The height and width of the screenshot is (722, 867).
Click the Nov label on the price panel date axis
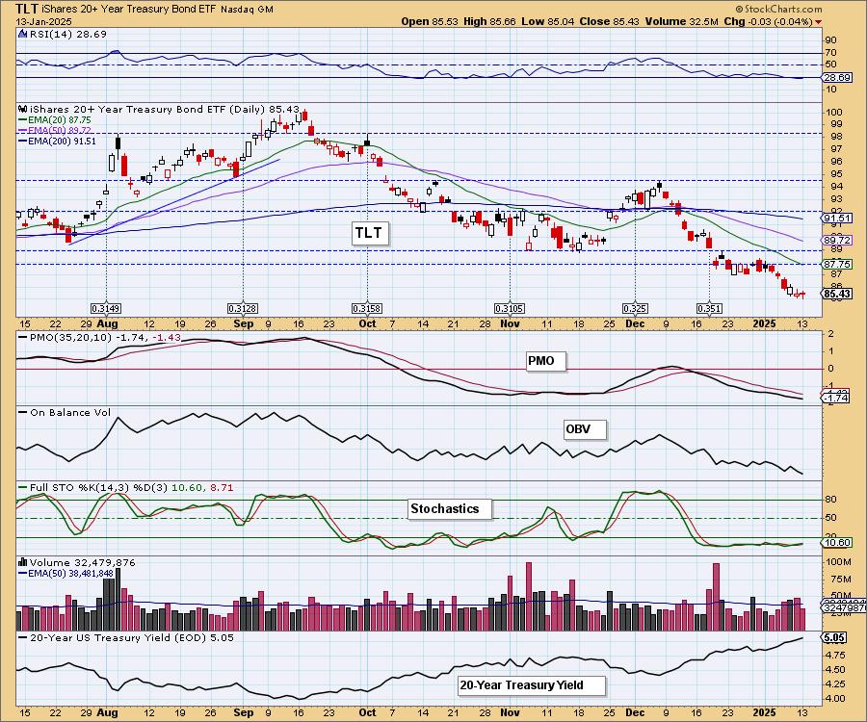[x=510, y=323]
